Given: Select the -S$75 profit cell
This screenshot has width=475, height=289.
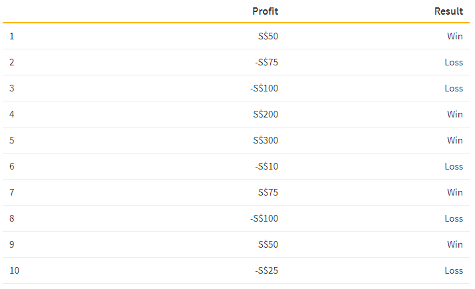Looking at the screenshot, I should tap(266, 62).
